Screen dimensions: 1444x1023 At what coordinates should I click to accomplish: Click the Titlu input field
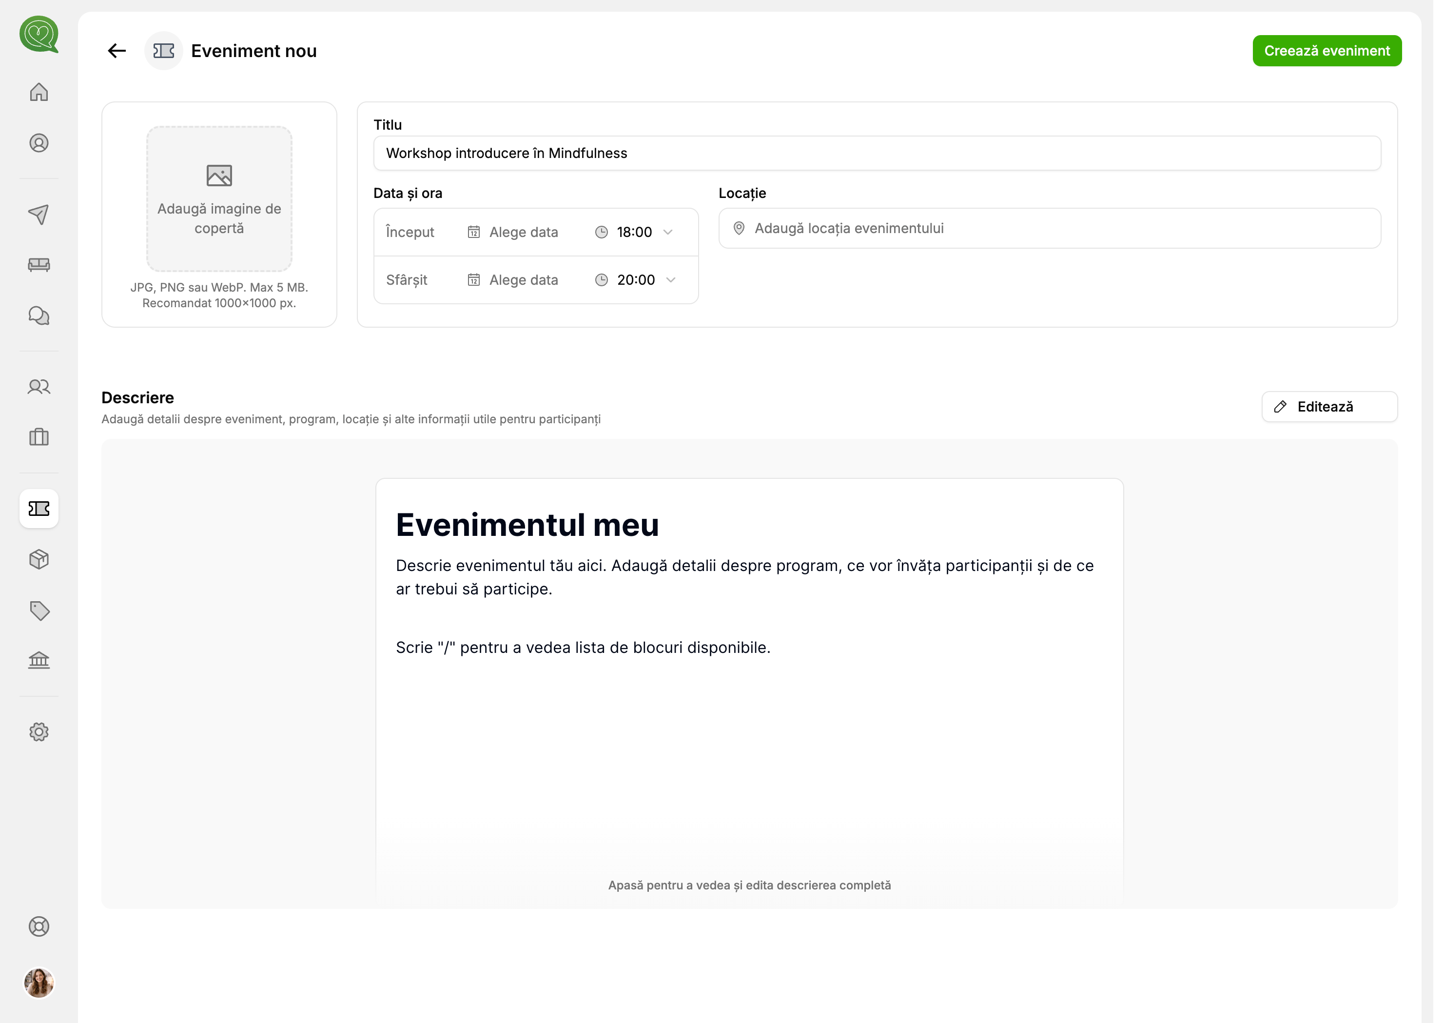(877, 154)
